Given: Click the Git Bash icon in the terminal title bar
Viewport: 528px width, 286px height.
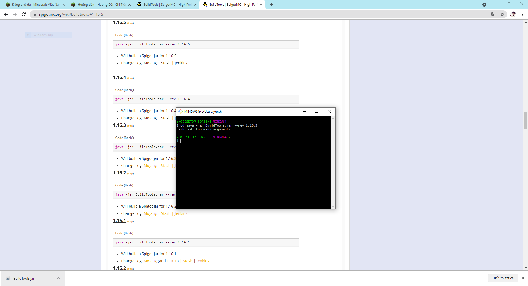Looking at the screenshot, I should [x=181, y=111].
